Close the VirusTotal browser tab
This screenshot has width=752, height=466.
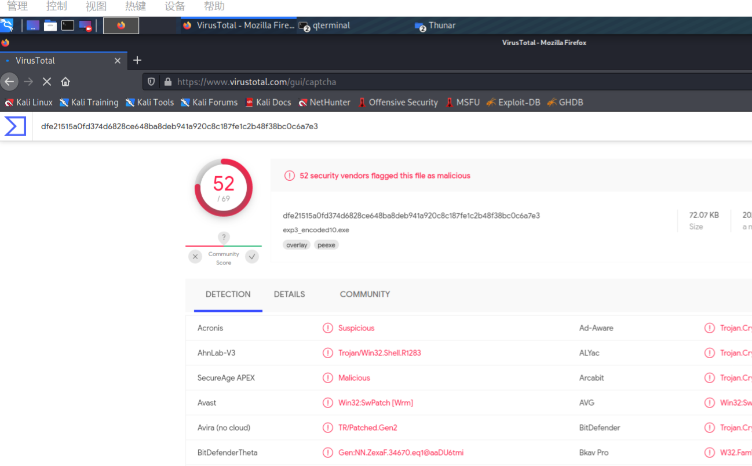[x=118, y=60]
